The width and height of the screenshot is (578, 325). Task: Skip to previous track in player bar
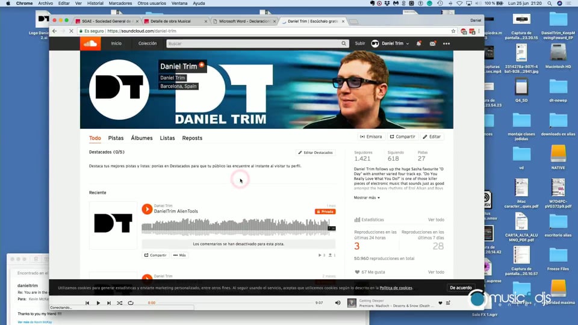(87, 303)
